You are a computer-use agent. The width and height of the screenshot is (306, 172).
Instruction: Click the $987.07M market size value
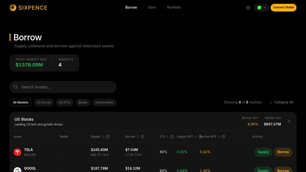click(273, 124)
